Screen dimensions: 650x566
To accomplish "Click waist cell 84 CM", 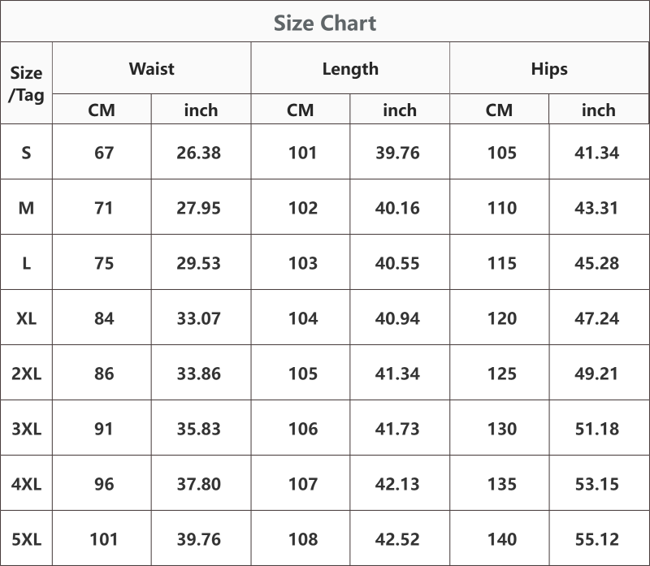I will (104, 318).
